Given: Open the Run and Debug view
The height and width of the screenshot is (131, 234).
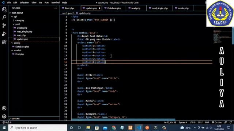Looking at the screenshot, I should click(4, 34).
